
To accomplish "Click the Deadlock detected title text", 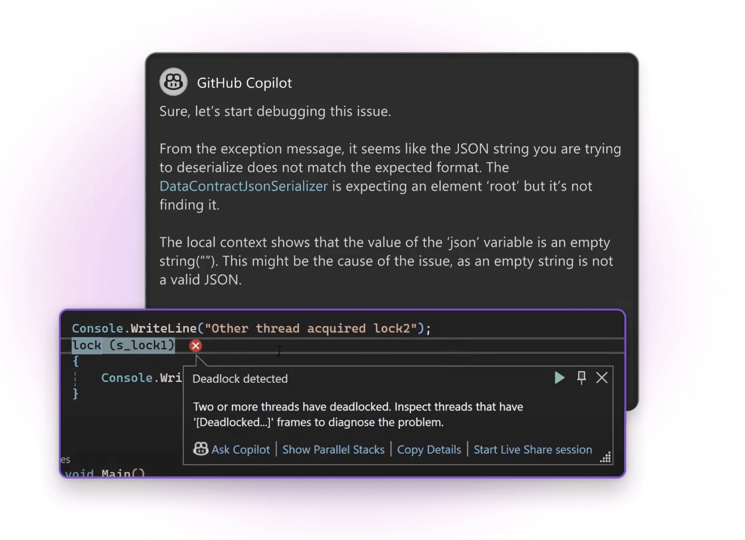I will (240, 379).
